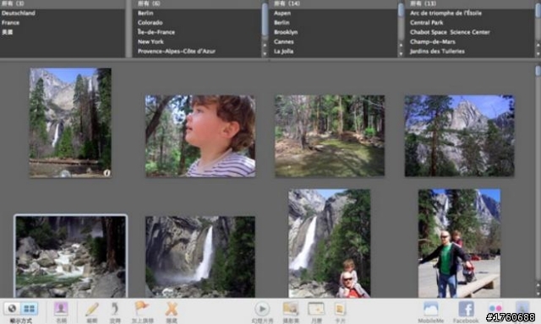Open the info badge on the first waterfall photo
541x324 pixels.
(107, 173)
